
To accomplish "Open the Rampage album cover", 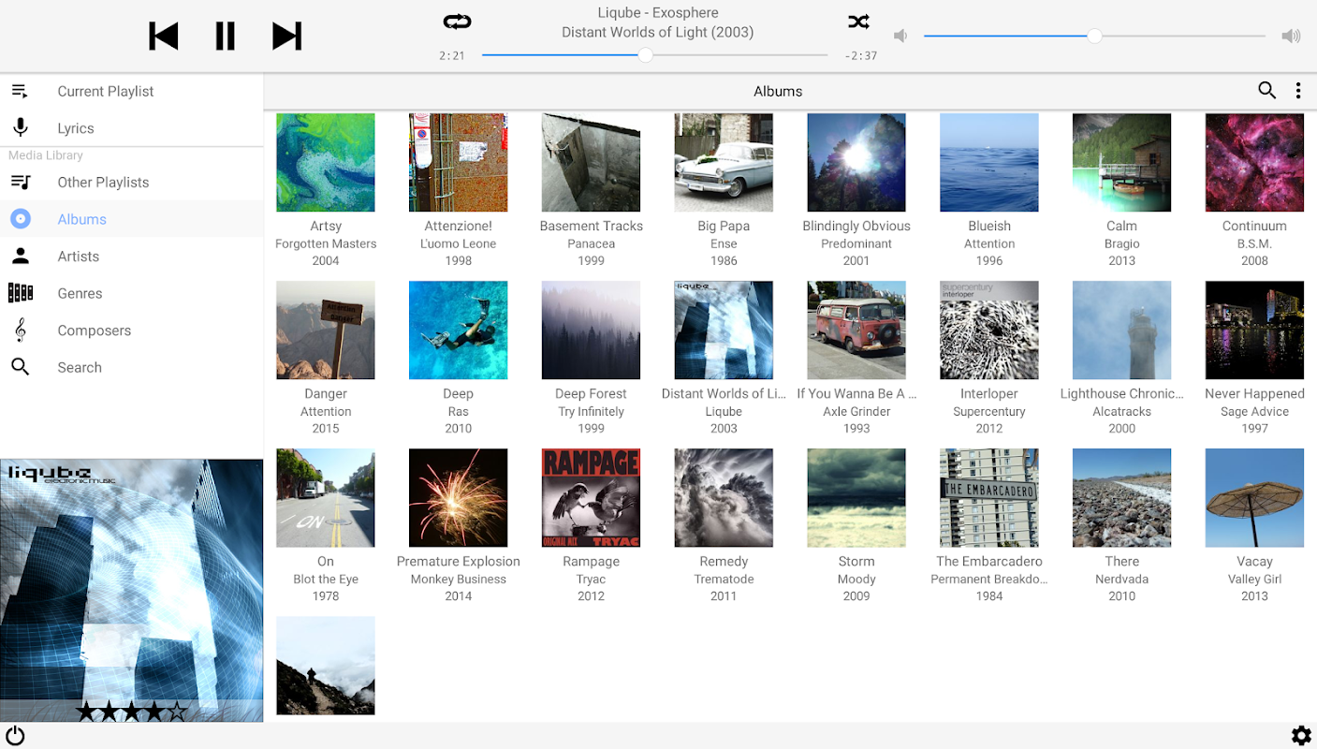I will (x=591, y=498).
